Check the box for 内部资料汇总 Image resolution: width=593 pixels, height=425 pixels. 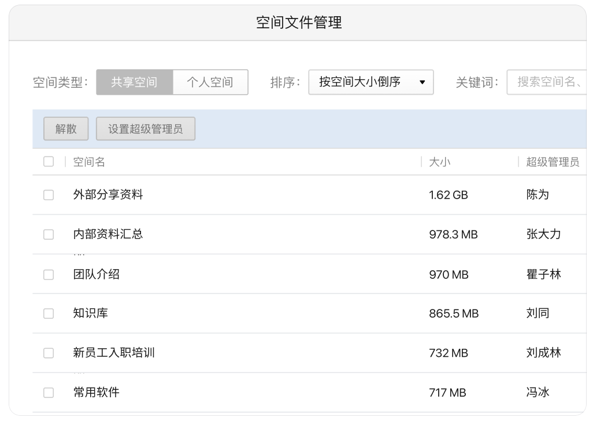tap(49, 234)
